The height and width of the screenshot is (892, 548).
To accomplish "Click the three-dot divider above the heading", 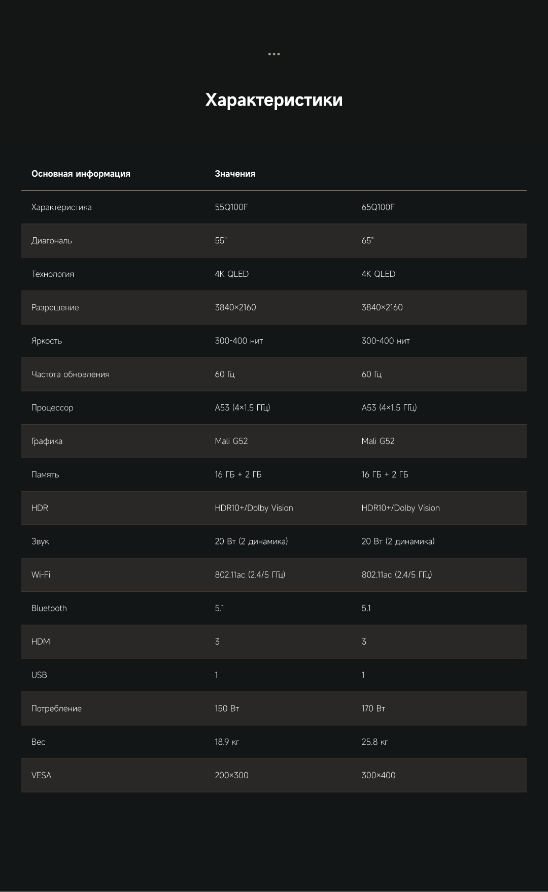I will 274,54.
